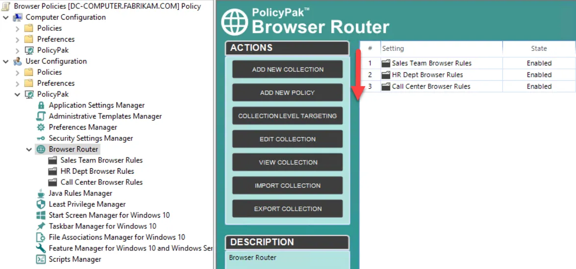Click the Java Rules Manager coffee cup icon
The image size is (576, 269).
(x=41, y=193)
